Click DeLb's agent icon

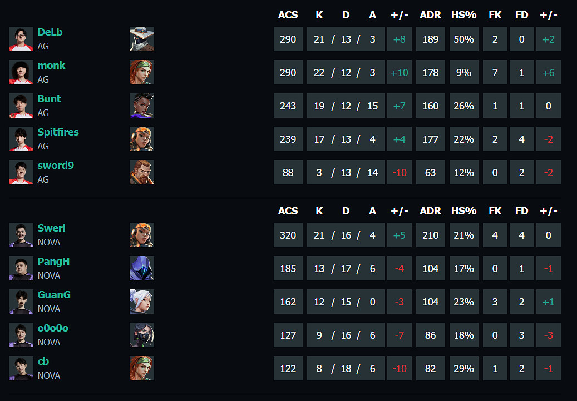click(142, 39)
